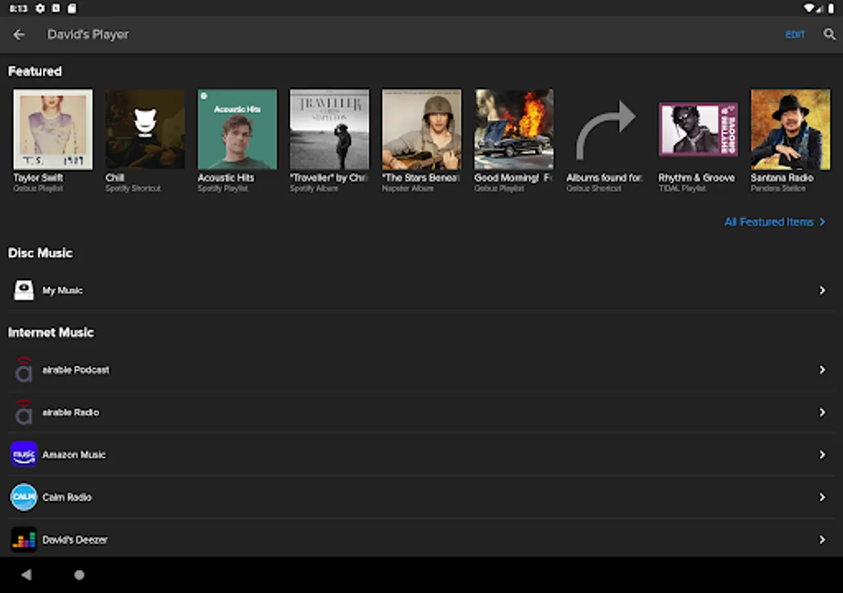Open the Traveller album cover
The image size is (843, 593).
point(329,129)
